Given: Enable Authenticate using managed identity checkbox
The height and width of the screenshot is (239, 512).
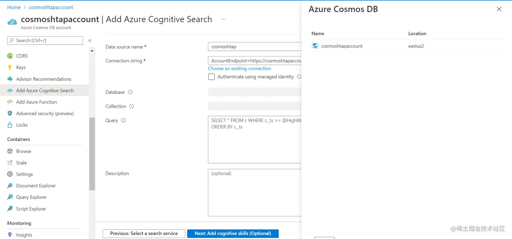Looking at the screenshot, I should pos(211,77).
